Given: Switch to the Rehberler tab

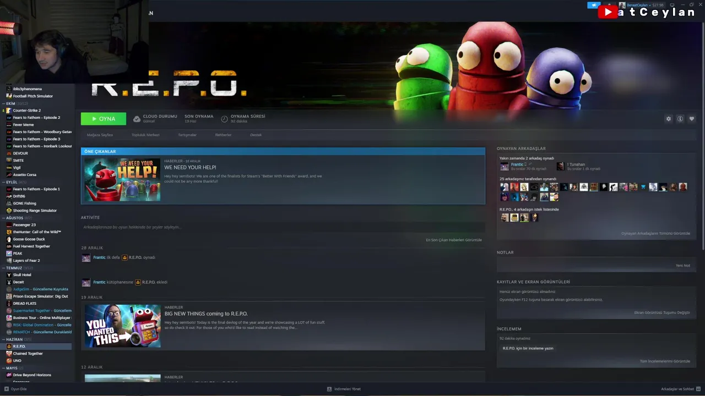Looking at the screenshot, I should [x=223, y=135].
